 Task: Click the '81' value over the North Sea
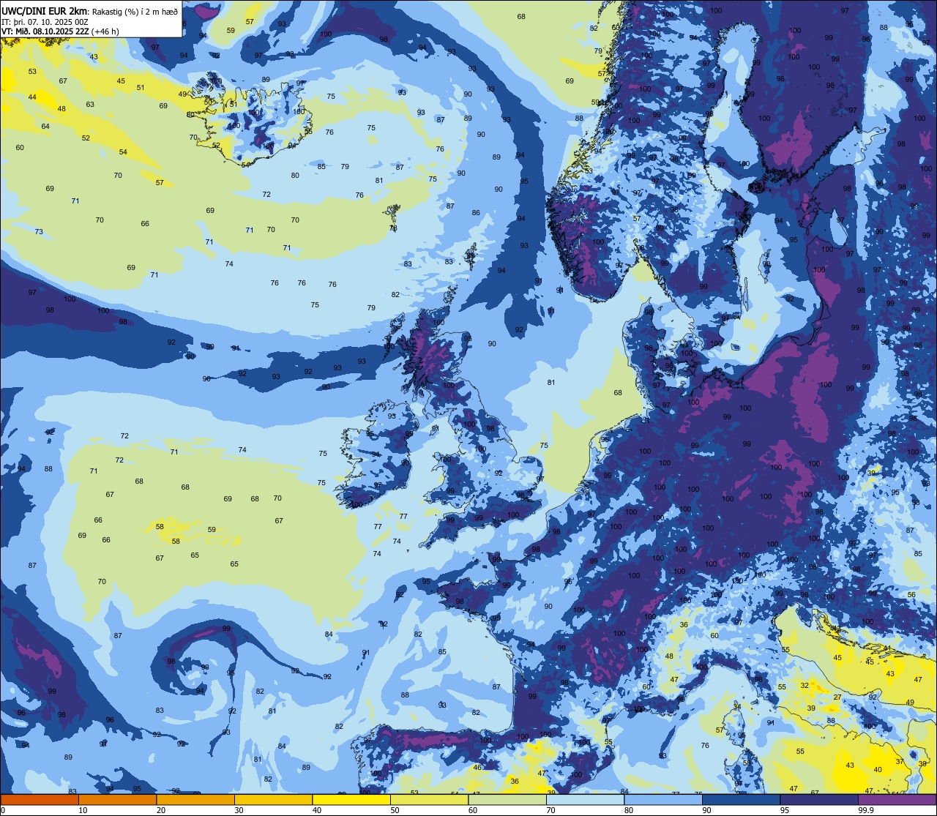tap(551, 383)
